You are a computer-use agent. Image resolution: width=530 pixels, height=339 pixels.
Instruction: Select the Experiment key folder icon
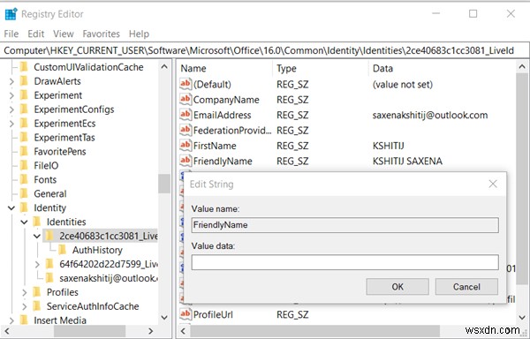click(24, 95)
